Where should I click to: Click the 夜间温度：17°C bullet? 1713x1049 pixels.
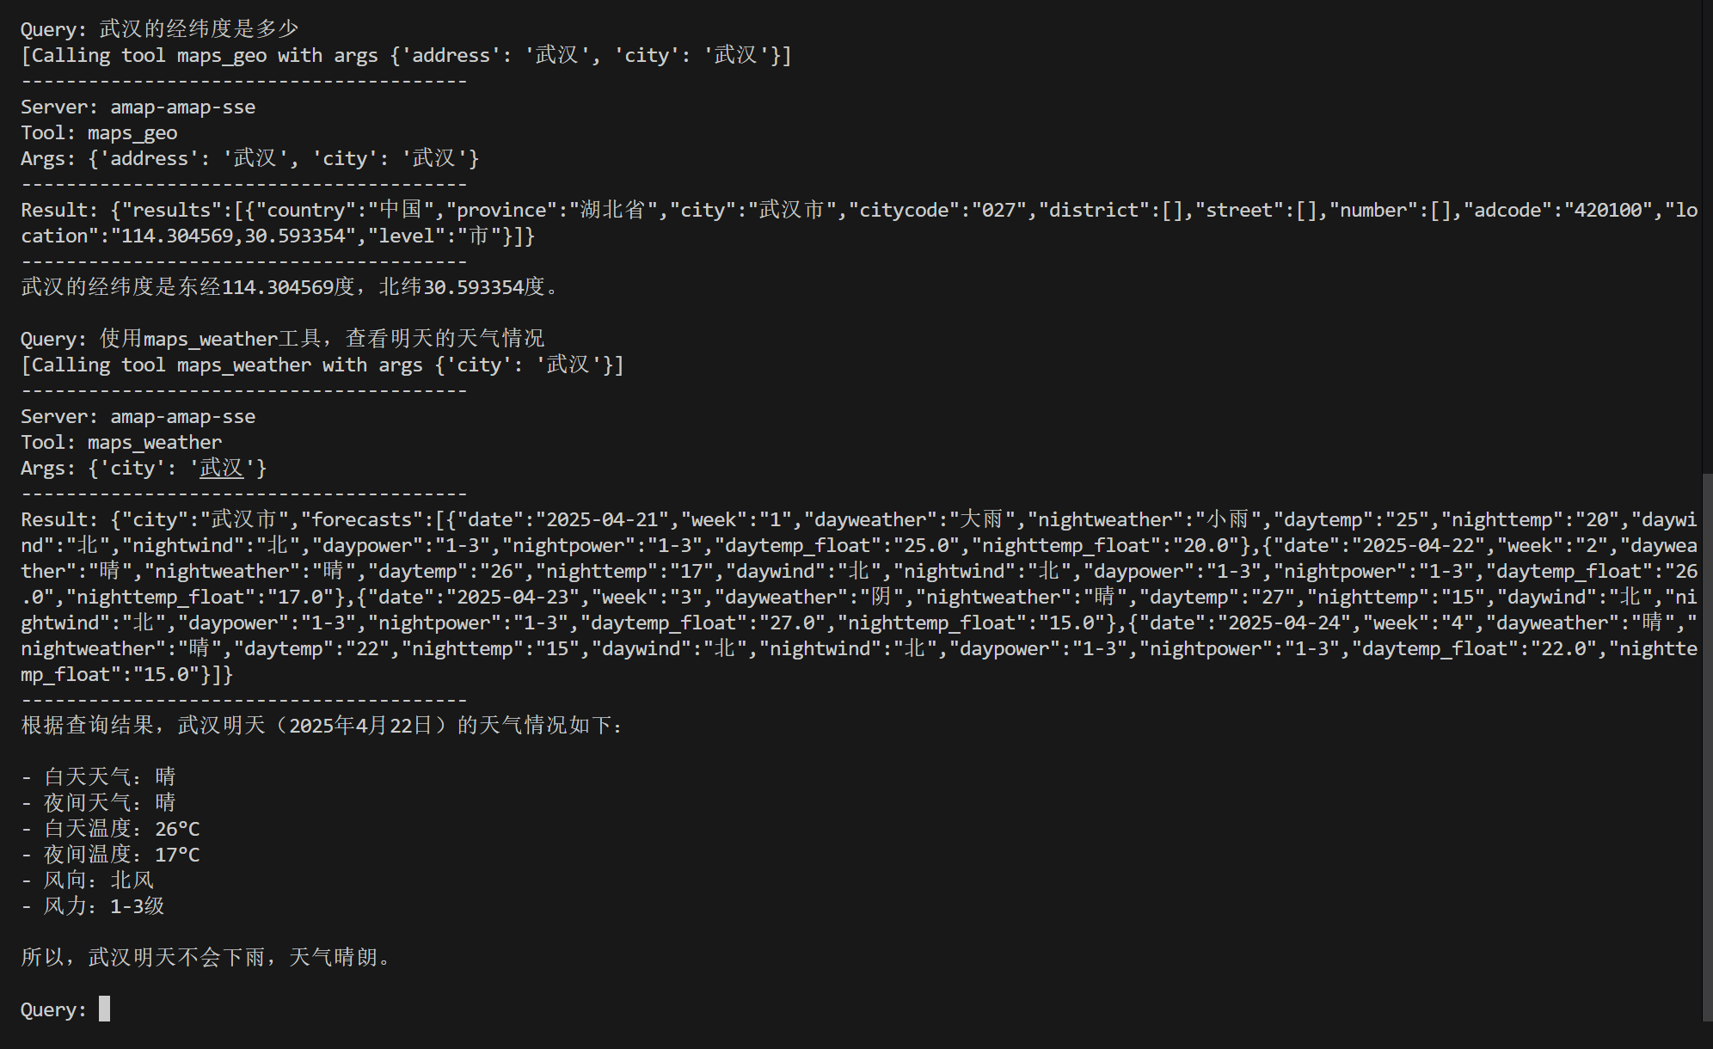[111, 855]
